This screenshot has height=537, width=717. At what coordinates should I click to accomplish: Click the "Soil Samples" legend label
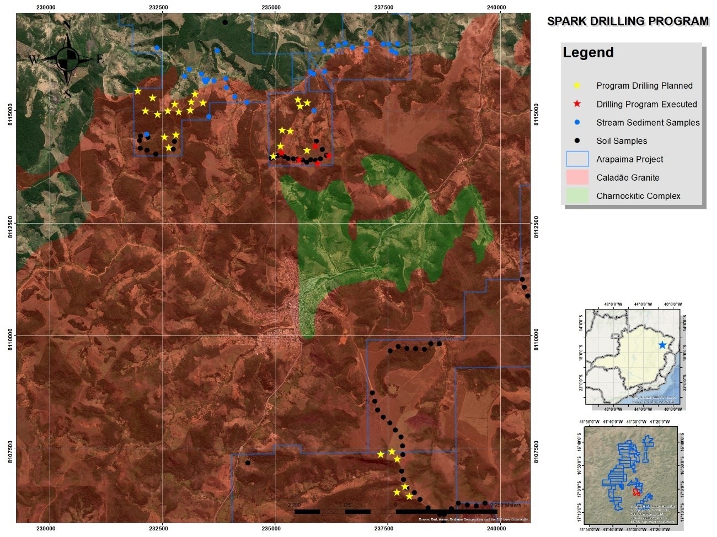[x=622, y=141]
